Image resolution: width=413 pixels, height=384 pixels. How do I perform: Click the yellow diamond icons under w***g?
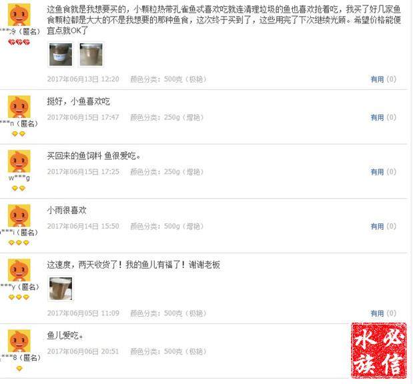click(x=19, y=189)
